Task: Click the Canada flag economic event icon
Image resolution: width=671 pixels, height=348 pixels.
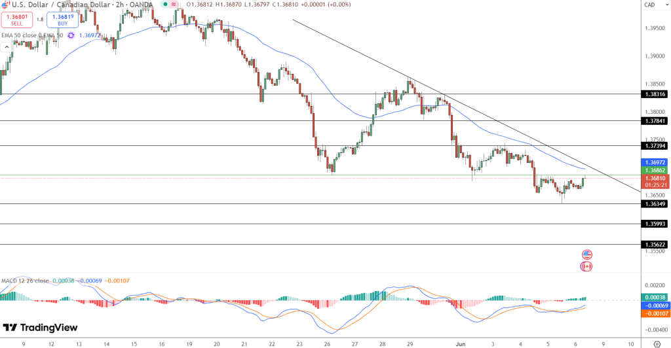Action: tap(586, 266)
